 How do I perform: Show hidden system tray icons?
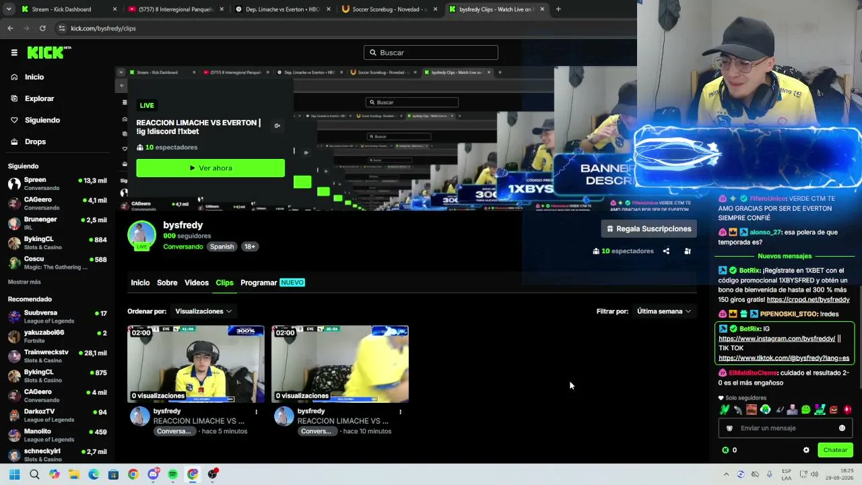[x=726, y=474]
